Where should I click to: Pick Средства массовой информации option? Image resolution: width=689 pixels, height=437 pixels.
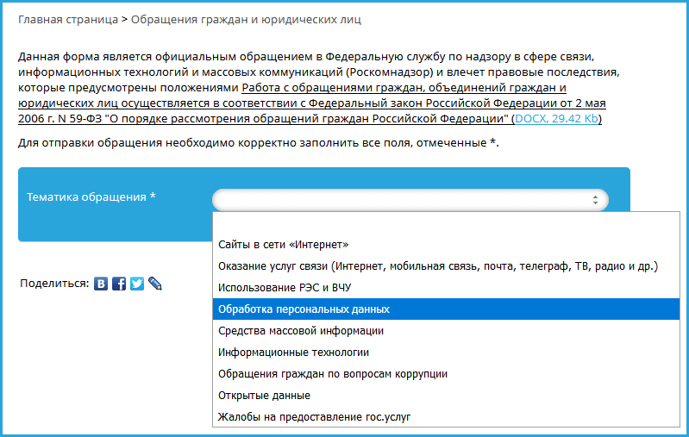click(446, 331)
